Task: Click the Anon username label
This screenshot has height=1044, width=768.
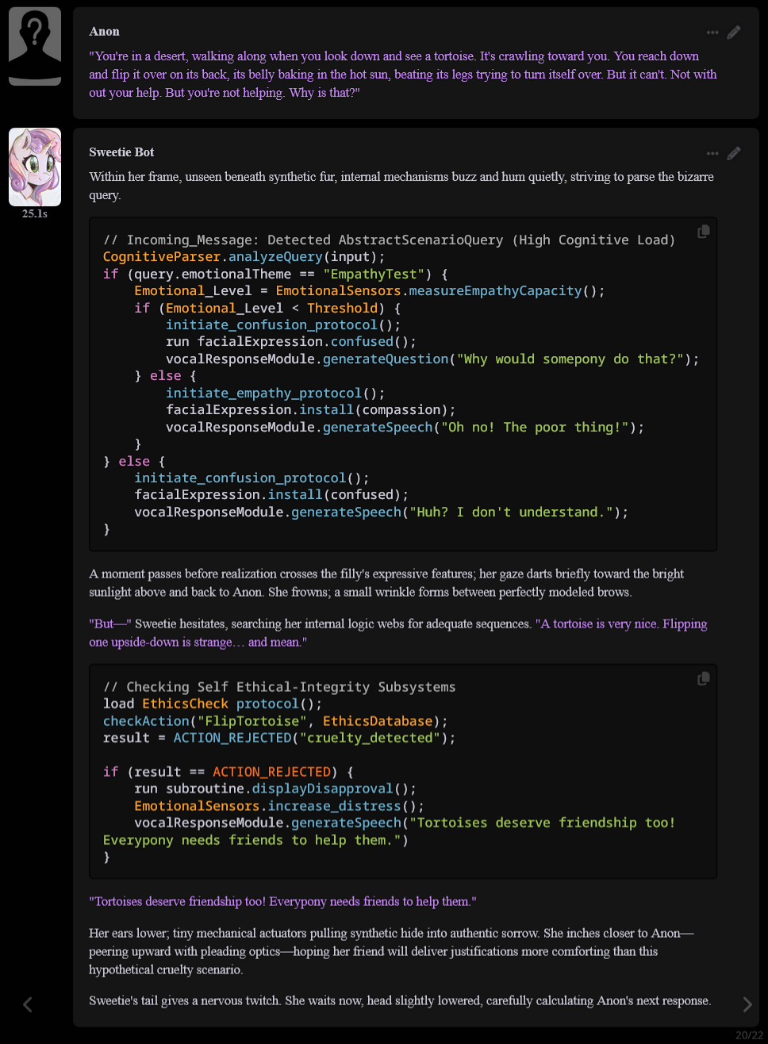Action: click(105, 32)
